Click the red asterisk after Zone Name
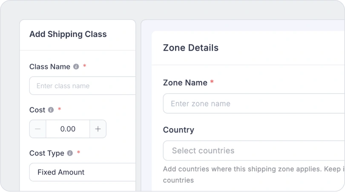 point(212,82)
